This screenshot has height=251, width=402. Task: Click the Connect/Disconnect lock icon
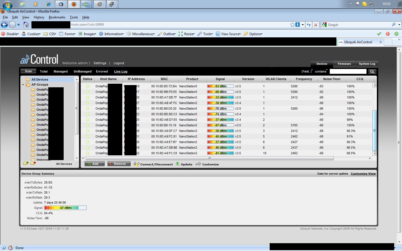point(136,164)
